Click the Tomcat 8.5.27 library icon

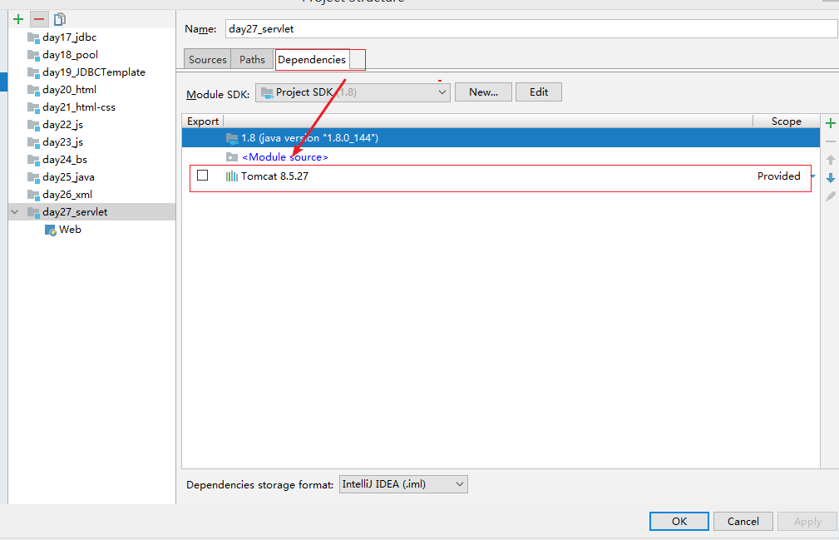231,176
